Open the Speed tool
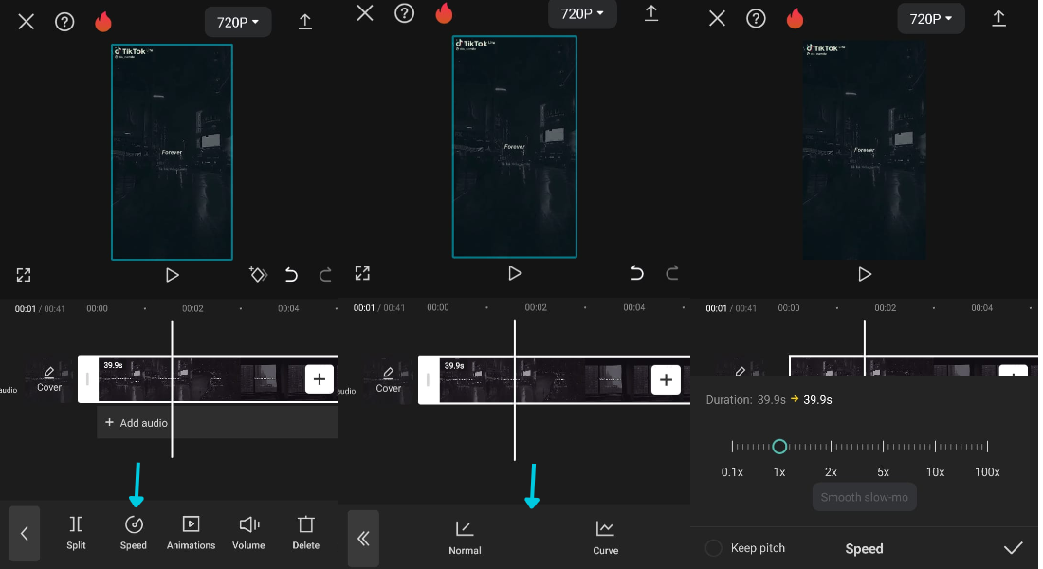Viewport: 1043px width, 569px height. [134, 533]
